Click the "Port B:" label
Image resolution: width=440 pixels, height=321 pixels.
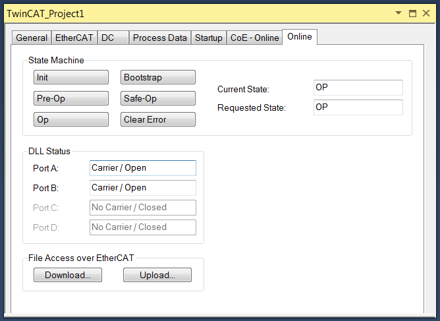(x=45, y=188)
